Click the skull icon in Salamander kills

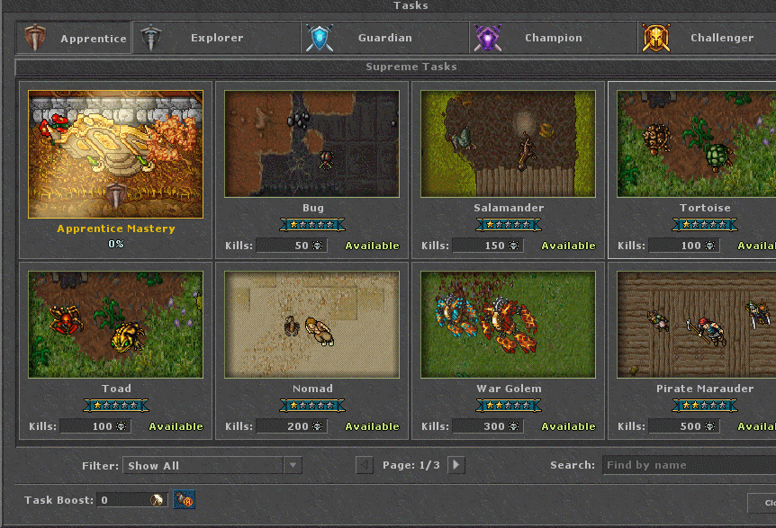[x=514, y=246]
